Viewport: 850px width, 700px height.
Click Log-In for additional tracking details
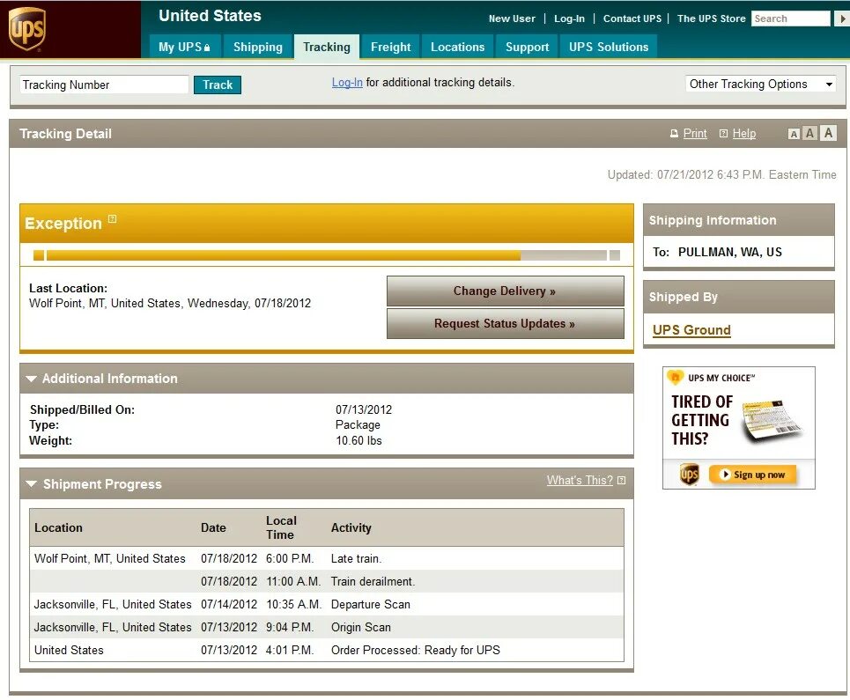coord(347,83)
